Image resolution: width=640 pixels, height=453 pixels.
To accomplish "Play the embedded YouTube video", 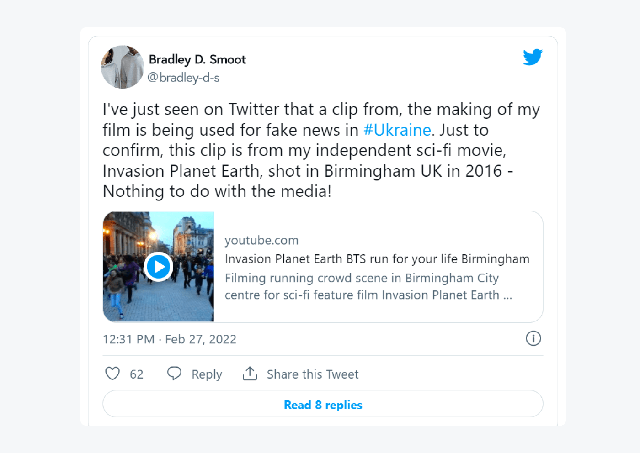I will (159, 267).
